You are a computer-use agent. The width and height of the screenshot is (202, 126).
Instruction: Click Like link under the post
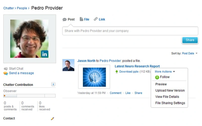pos(128,93)
